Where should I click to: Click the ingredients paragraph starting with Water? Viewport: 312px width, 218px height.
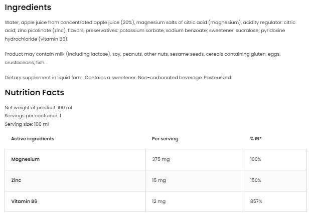150,31
